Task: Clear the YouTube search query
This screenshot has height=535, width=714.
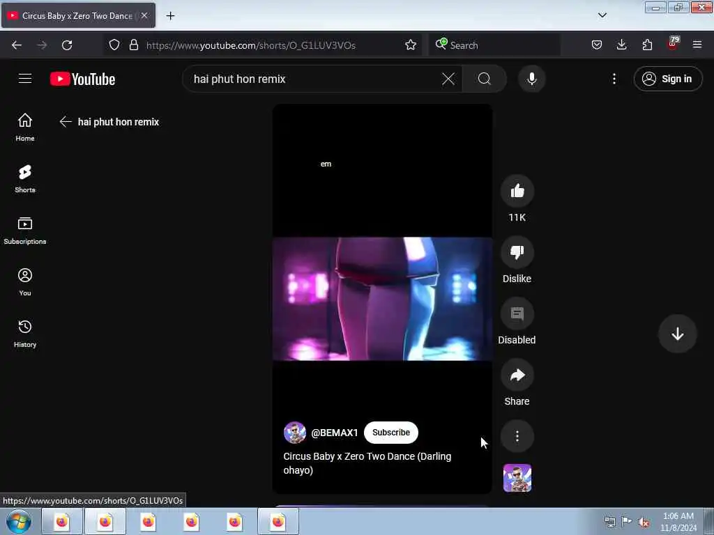Action: (448, 79)
